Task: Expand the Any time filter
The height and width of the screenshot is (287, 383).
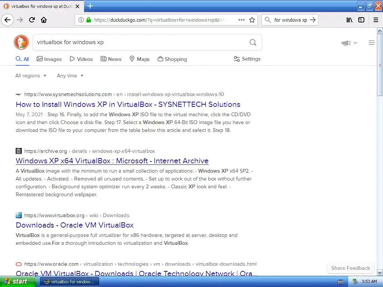Action: coord(70,75)
